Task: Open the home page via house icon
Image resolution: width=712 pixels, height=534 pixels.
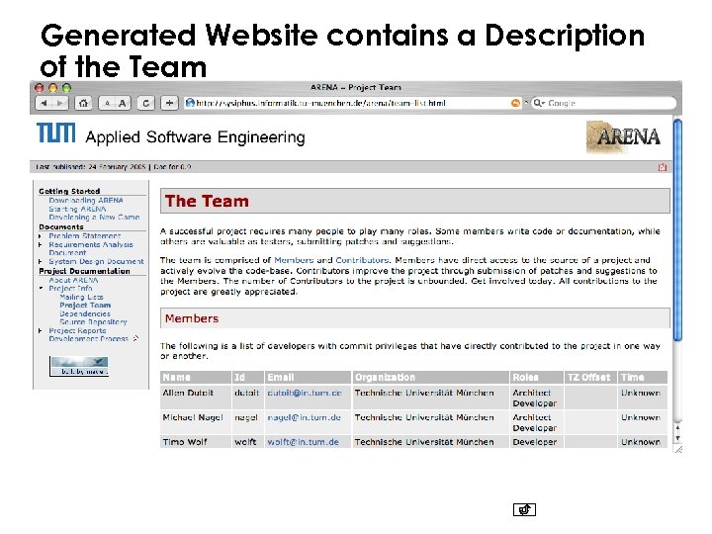Action: click(83, 103)
